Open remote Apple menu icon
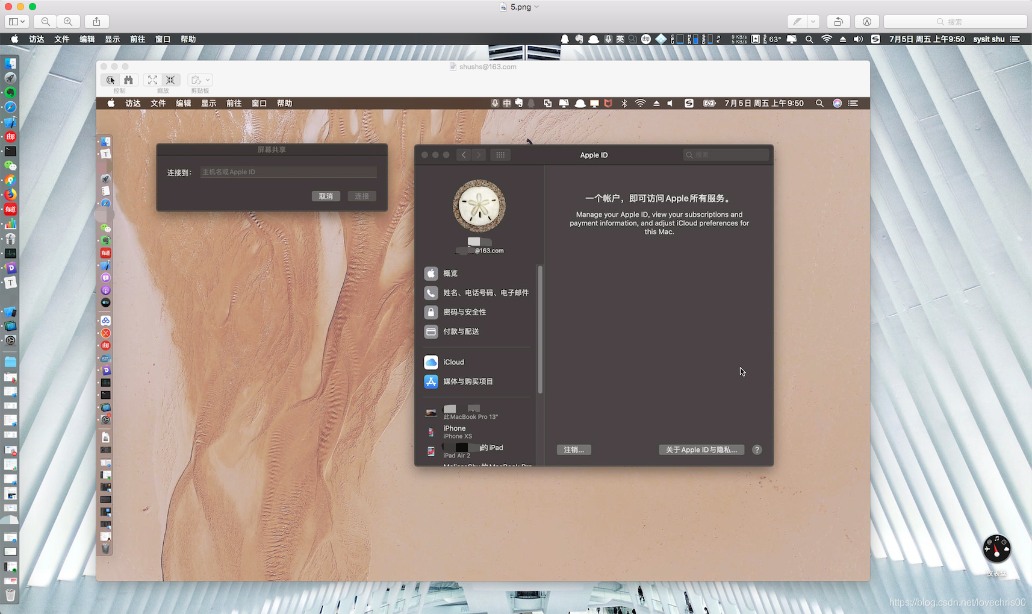The height and width of the screenshot is (614, 1032). coord(111,104)
